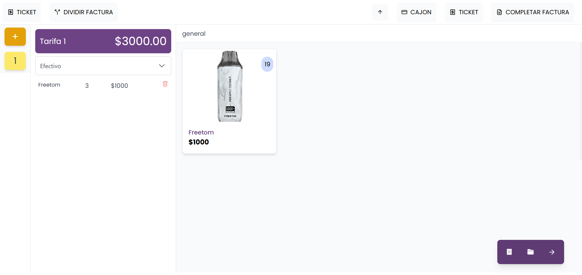Click the receipt icon in purple bar
This screenshot has width=582, height=275.
point(509,252)
